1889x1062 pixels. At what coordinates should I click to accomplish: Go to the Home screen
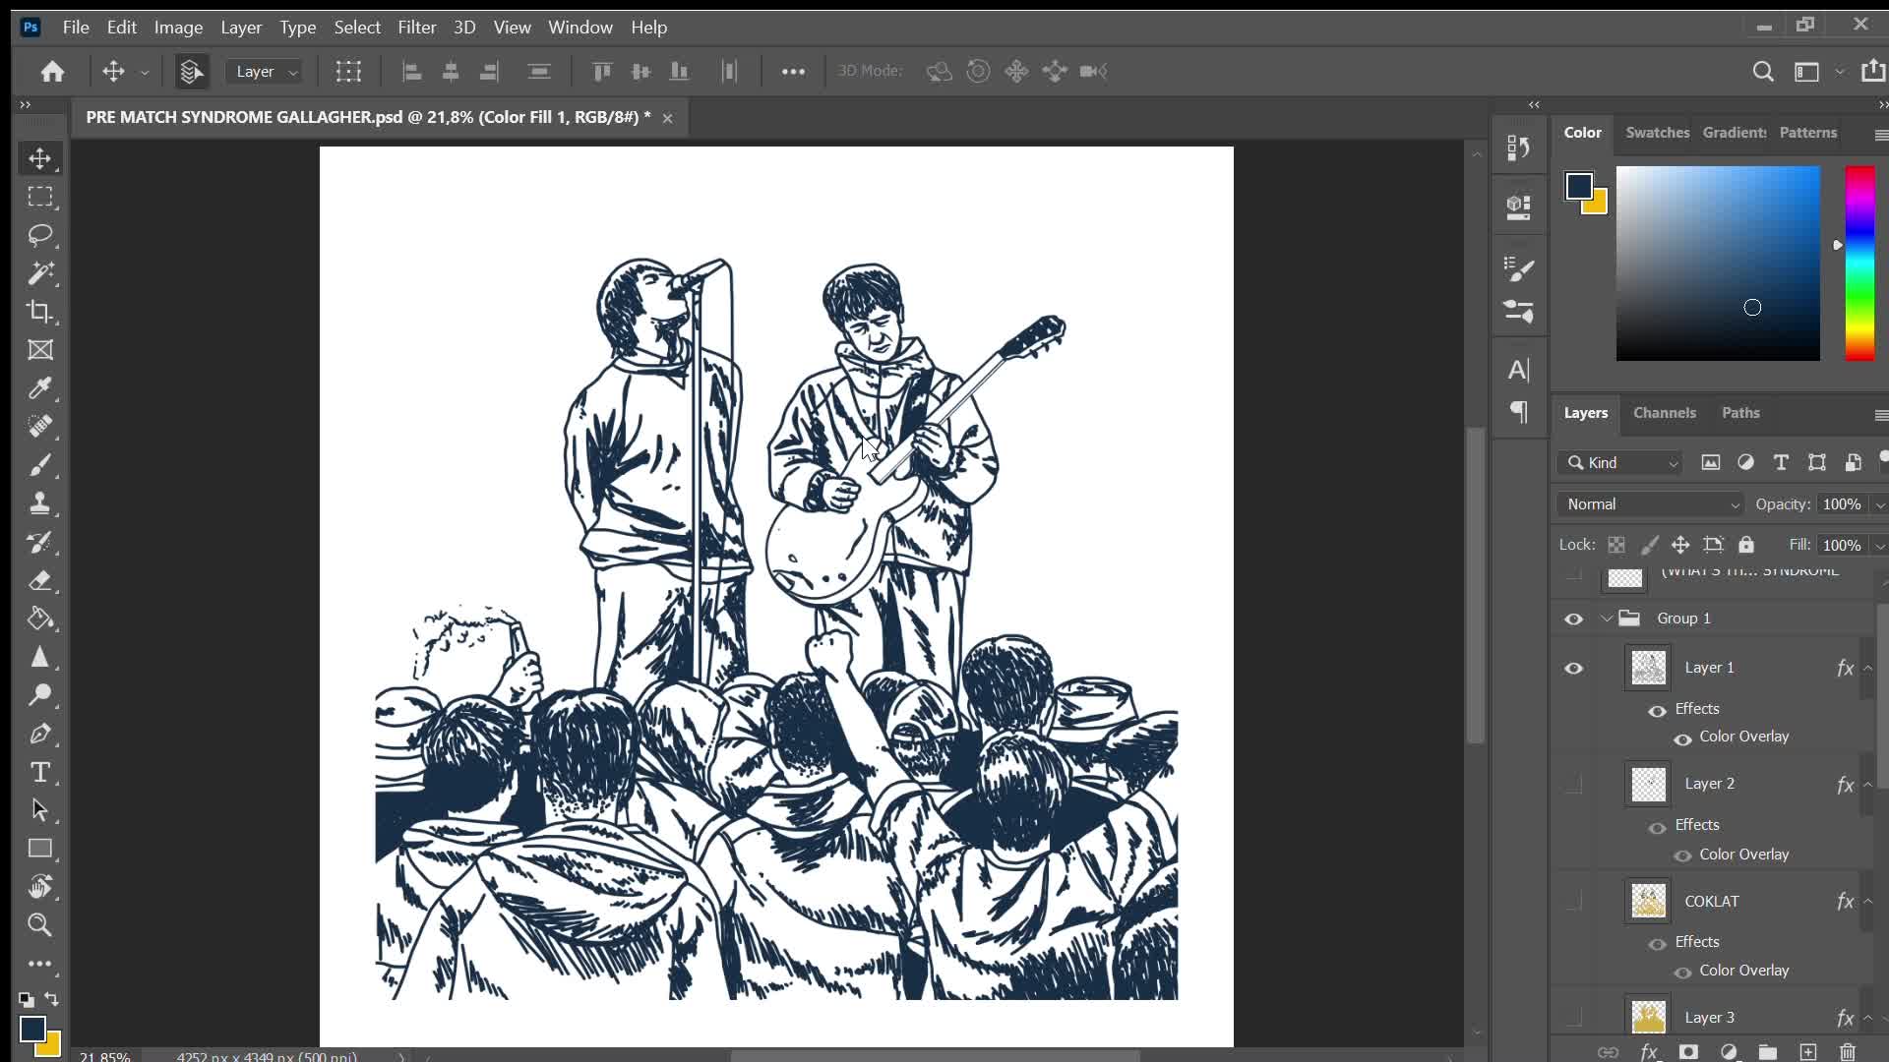(x=53, y=71)
